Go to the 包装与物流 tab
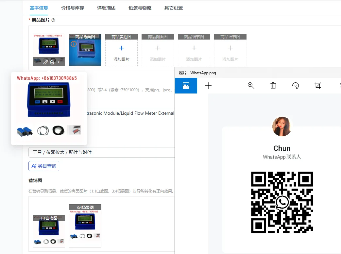 pyautogui.click(x=140, y=8)
